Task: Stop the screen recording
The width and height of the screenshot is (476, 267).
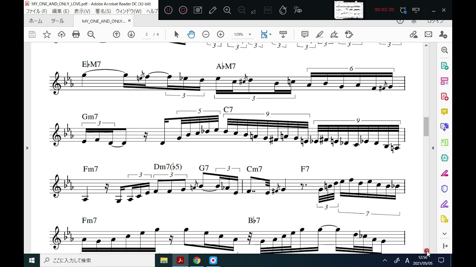Action: click(x=183, y=10)
